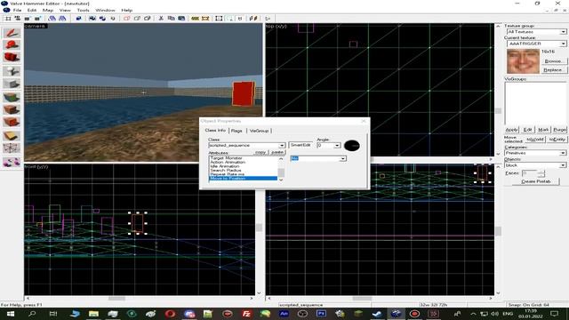Screen dimensions: 569x320
Task: Open the Windows Start menu
Action: coord(11,314)
